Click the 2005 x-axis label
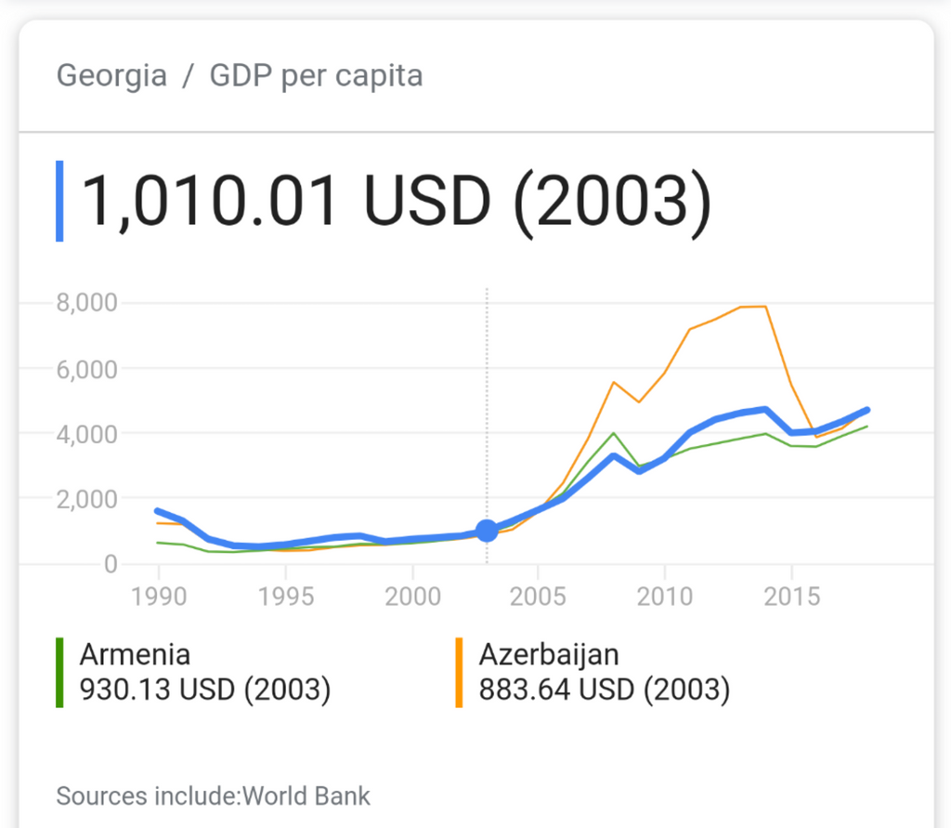 pos(538,597)
